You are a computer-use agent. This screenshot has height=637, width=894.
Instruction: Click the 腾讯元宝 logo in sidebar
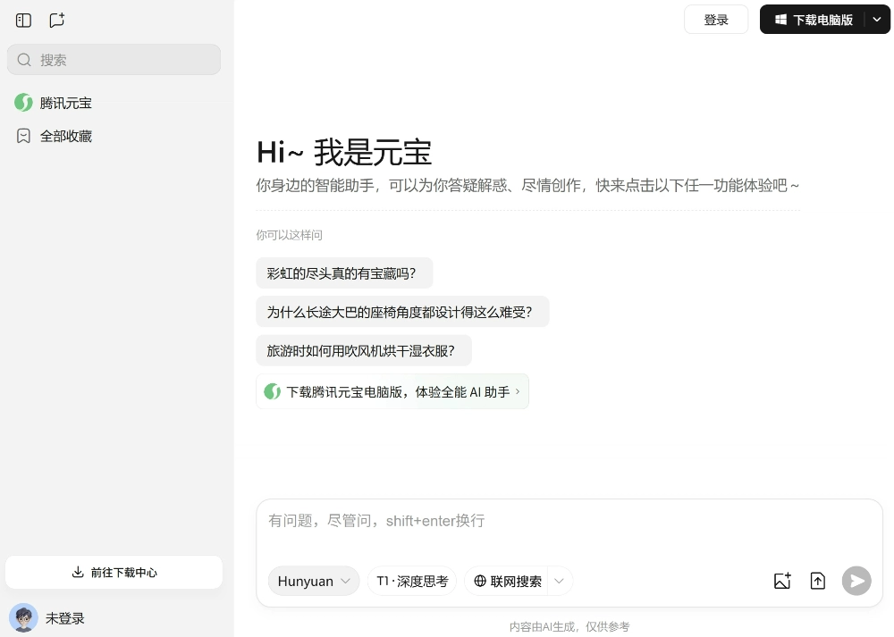click(x=23, y=103)
